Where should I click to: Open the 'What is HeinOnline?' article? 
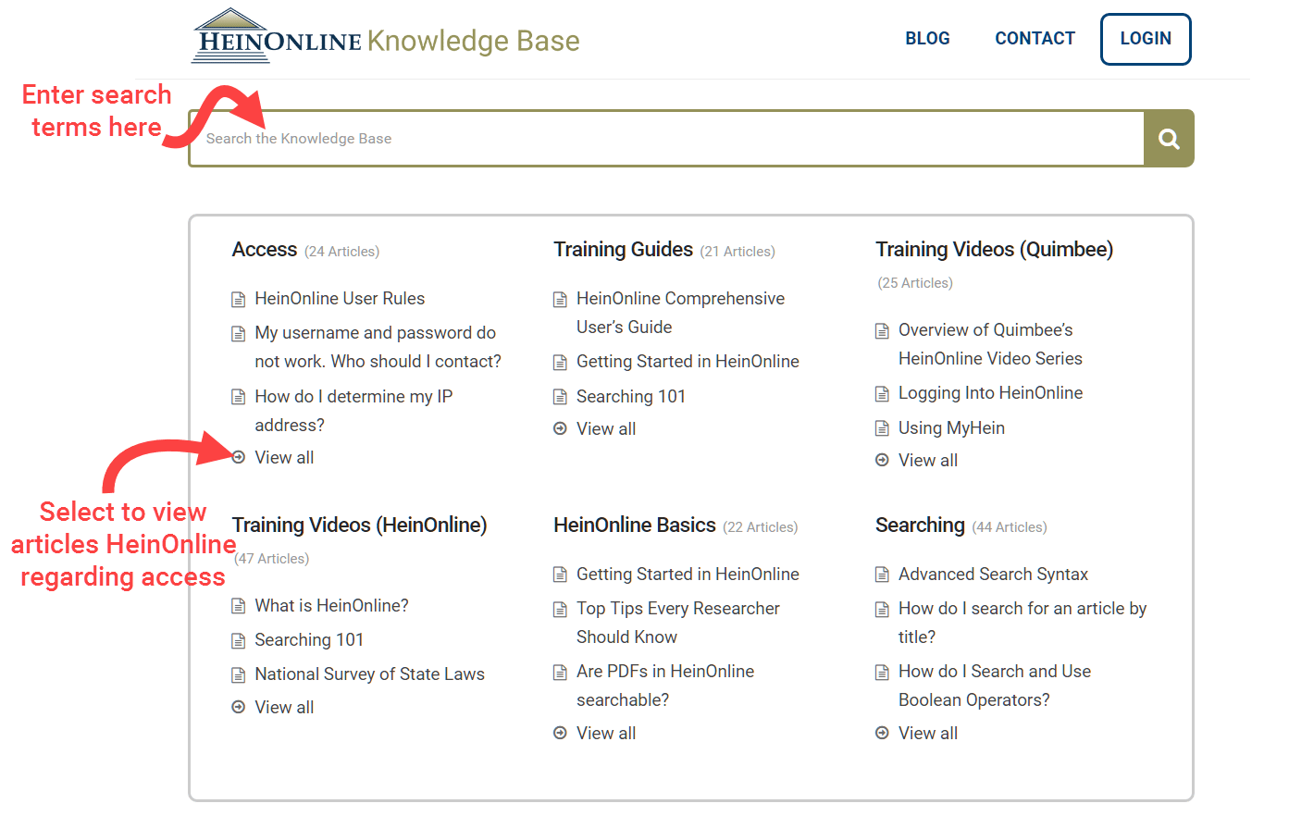[331, 606]
